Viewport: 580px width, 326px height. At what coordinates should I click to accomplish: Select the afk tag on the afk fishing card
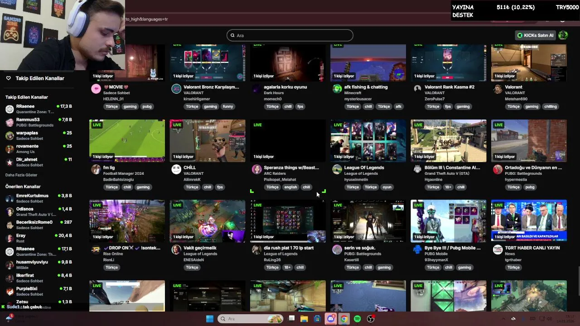point(398,107)
